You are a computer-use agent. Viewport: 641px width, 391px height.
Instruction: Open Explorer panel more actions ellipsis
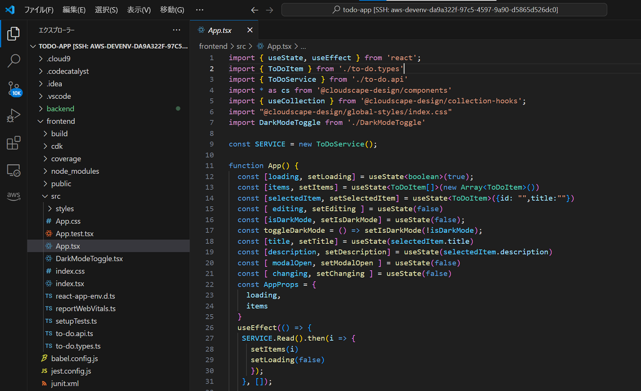176,30
